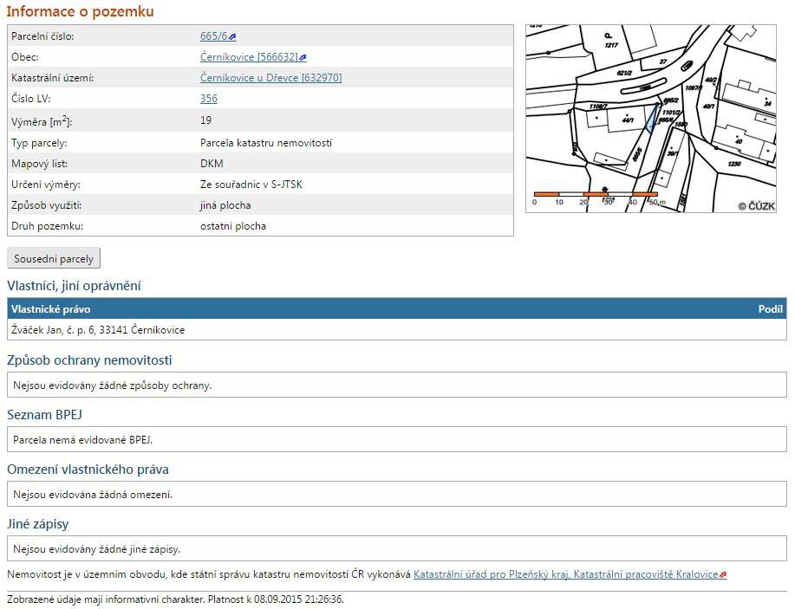This screenshot has width=795, height=609.
Task: Open Černíkovice [566632] municipality link
Action: point(249,57)
